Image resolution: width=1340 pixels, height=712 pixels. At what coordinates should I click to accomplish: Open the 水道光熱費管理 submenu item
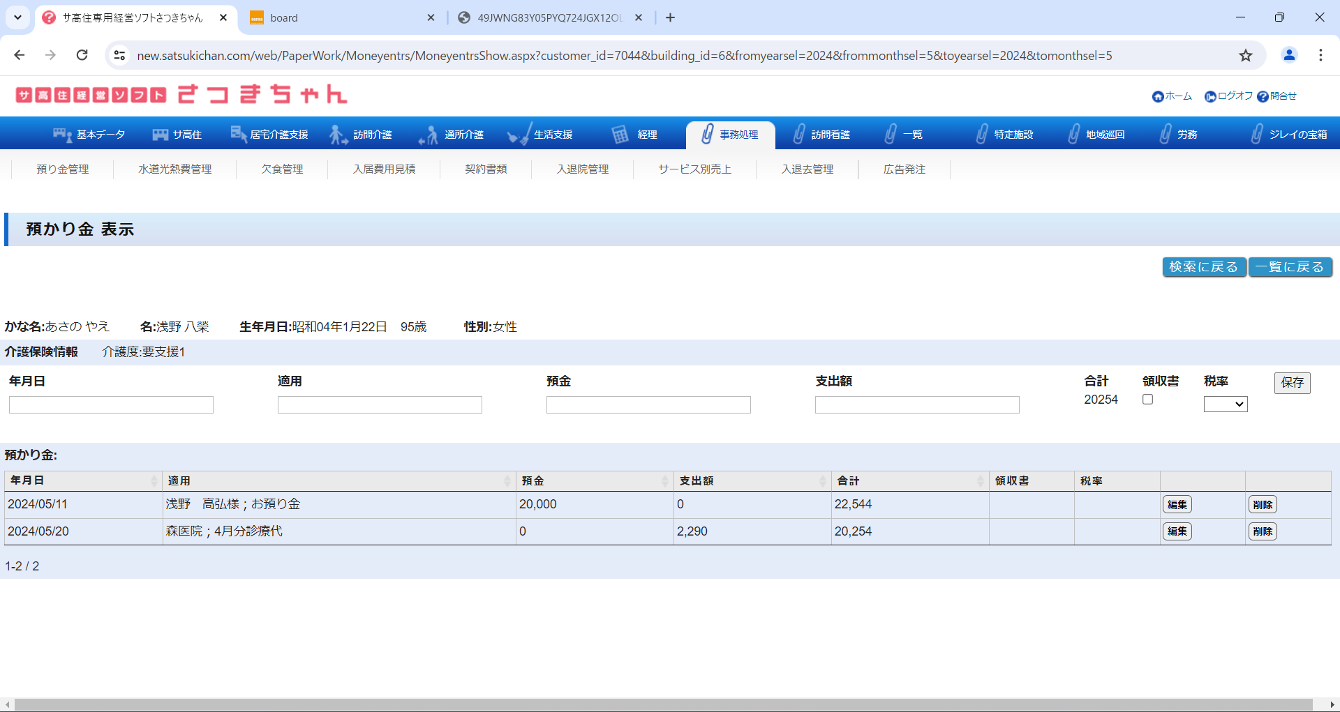[x=174, y=169]
